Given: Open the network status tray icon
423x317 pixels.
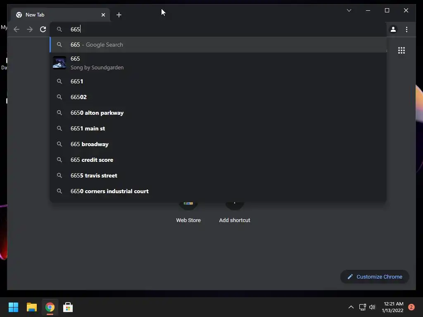Looking at the screenshot, I should coord(362,307).
